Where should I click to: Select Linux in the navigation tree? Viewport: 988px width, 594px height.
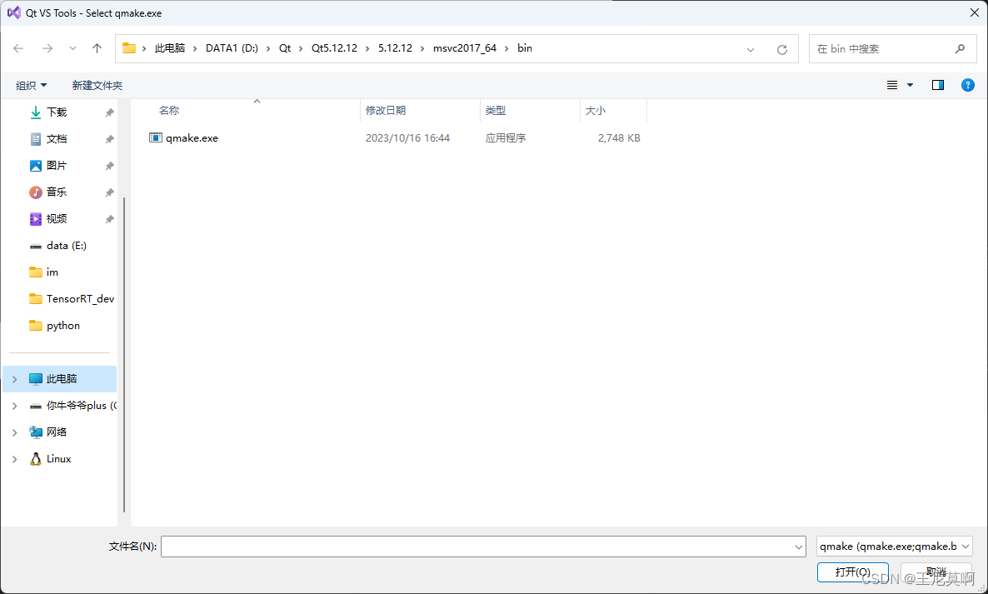click(x=58, y=458)
